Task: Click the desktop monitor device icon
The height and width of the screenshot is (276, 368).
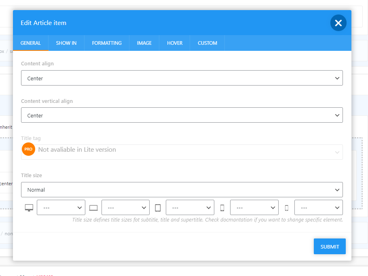Action: [x=29, y=208]
